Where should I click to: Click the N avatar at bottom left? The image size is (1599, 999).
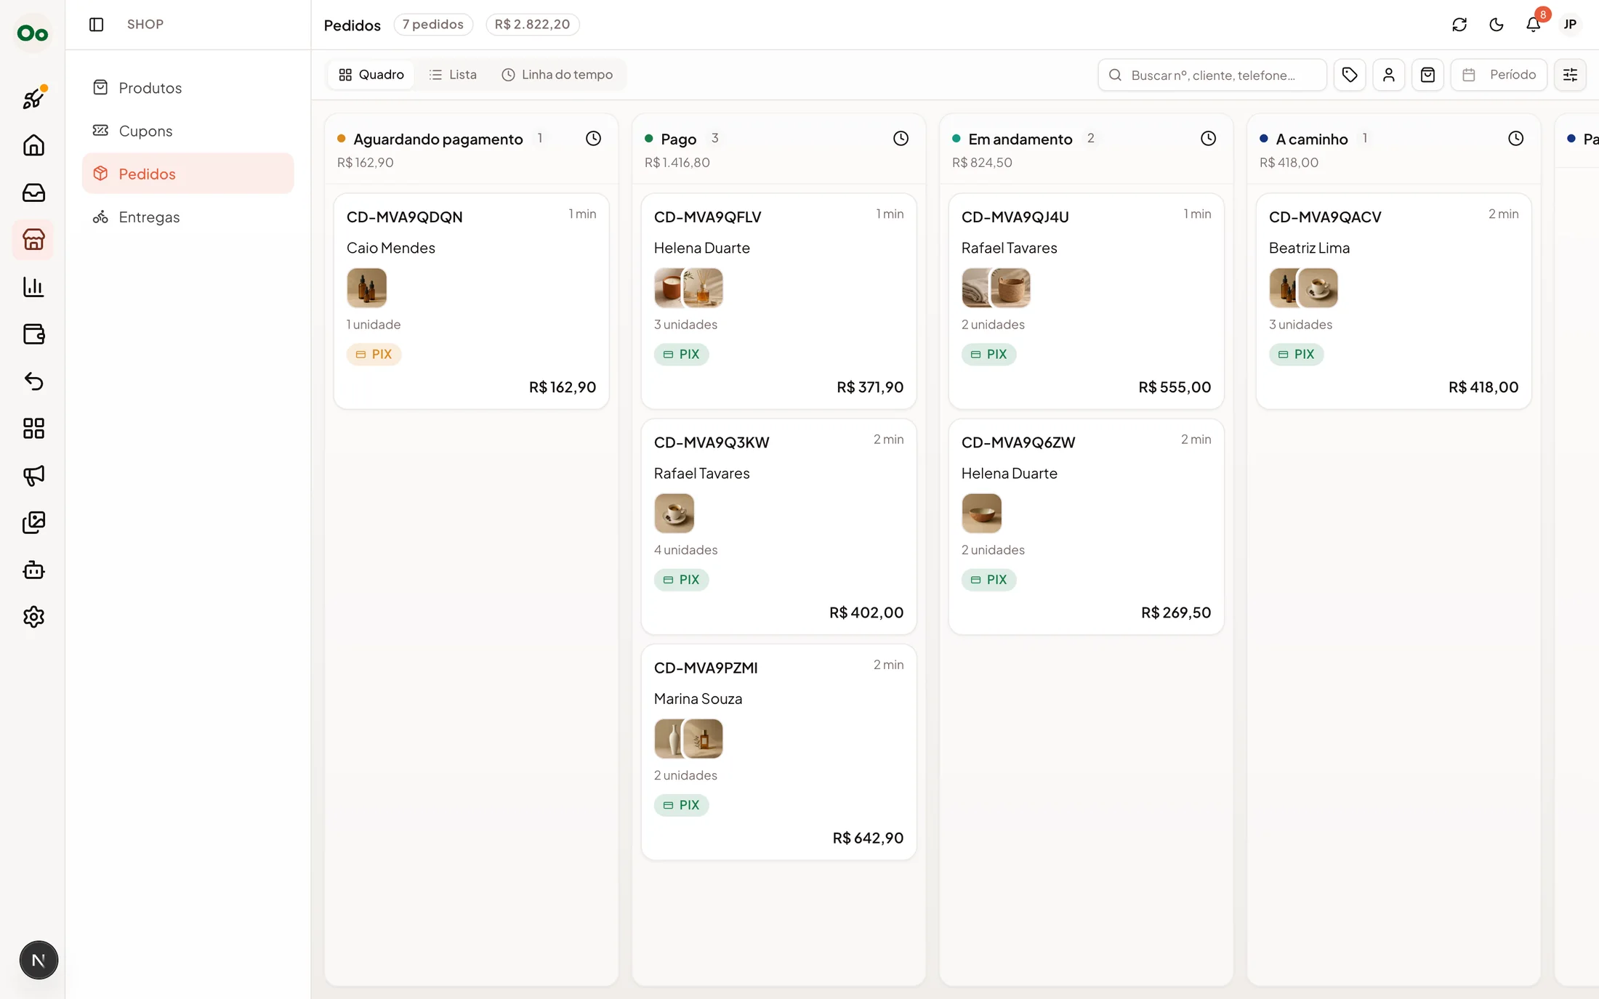(x=39, y=960)
